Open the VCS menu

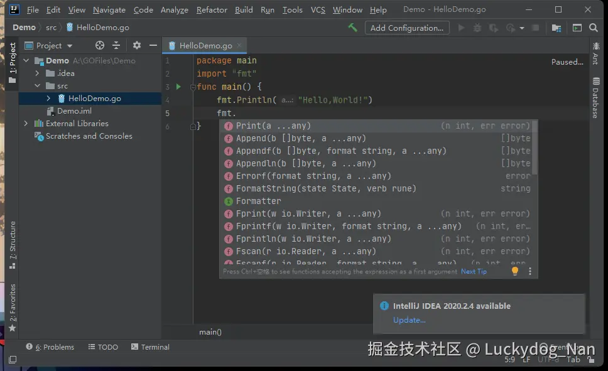(x=318, y=9)
